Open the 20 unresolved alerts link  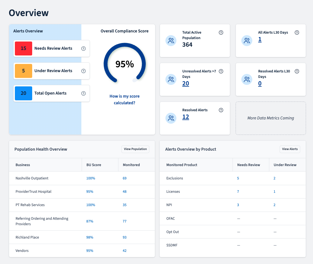point(185,83)
